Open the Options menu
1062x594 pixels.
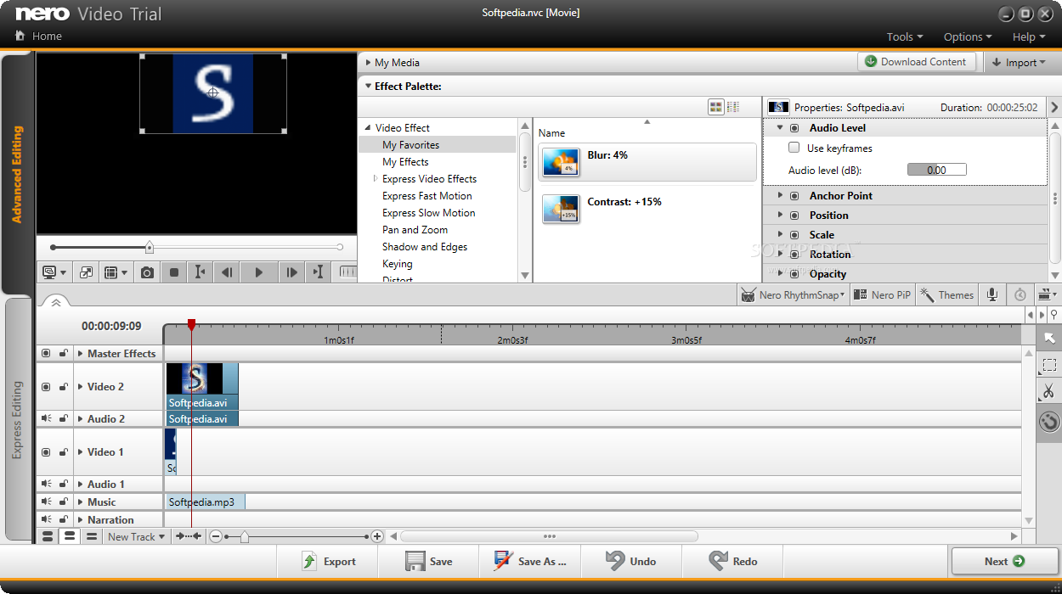tap(968, 36)
